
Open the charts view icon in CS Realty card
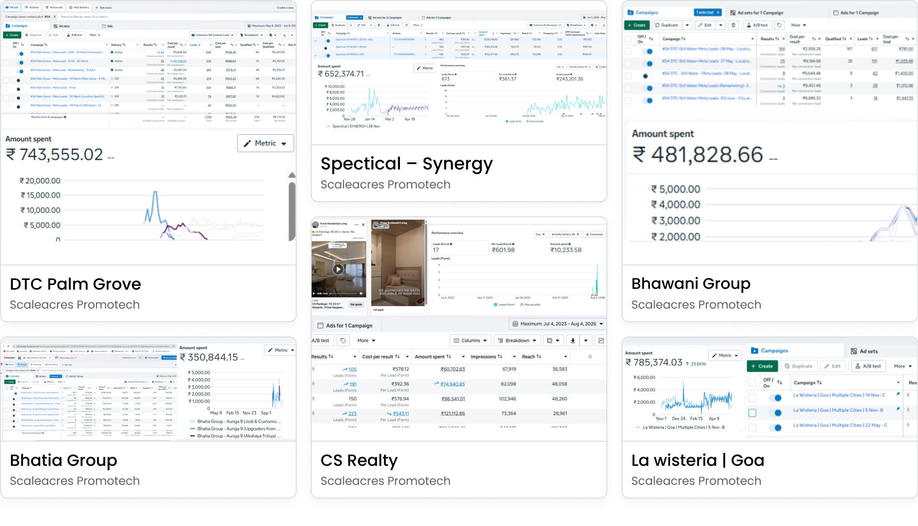[601, 341]
